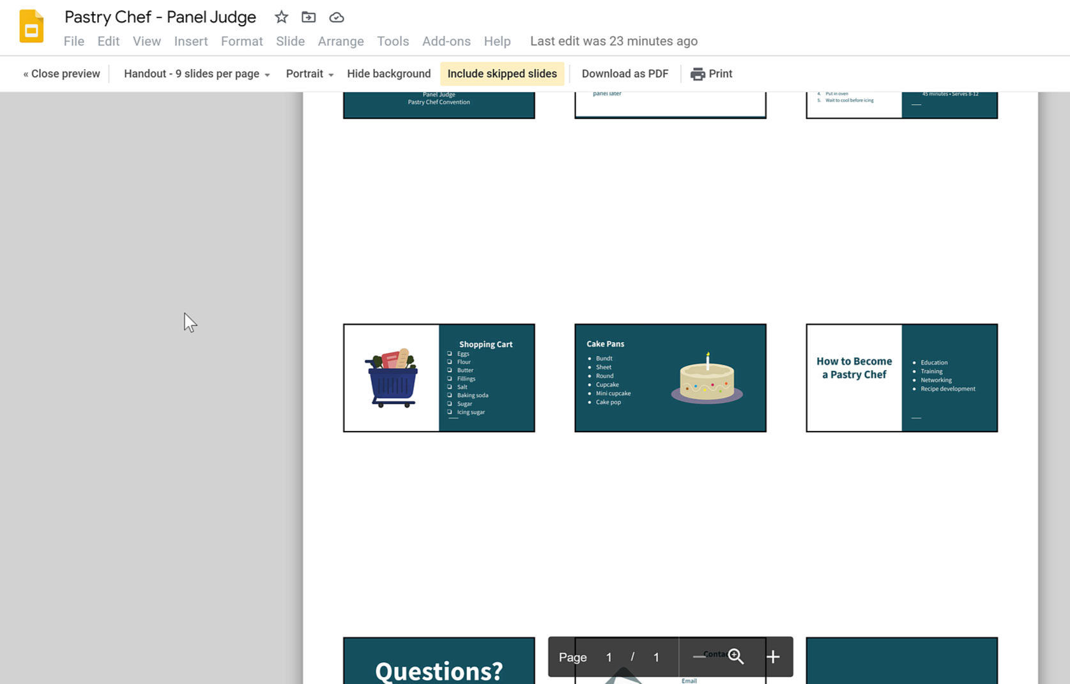Image resolution: width=1070 pixels, height=684 pixels.
Task: Click the 'Icing sugar' list item
Action: pos(471,412)
